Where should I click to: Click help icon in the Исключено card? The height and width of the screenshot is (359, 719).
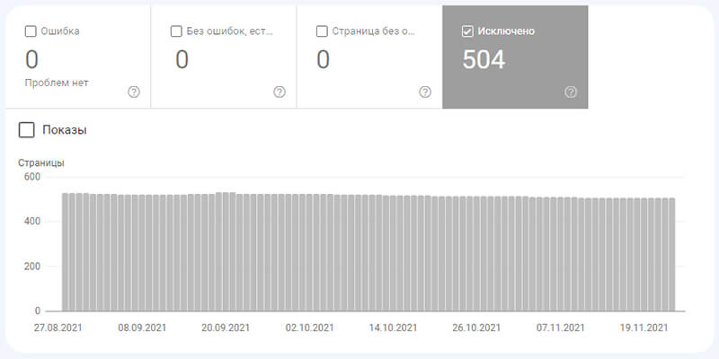pyautogui.click(x=571, y=92)
